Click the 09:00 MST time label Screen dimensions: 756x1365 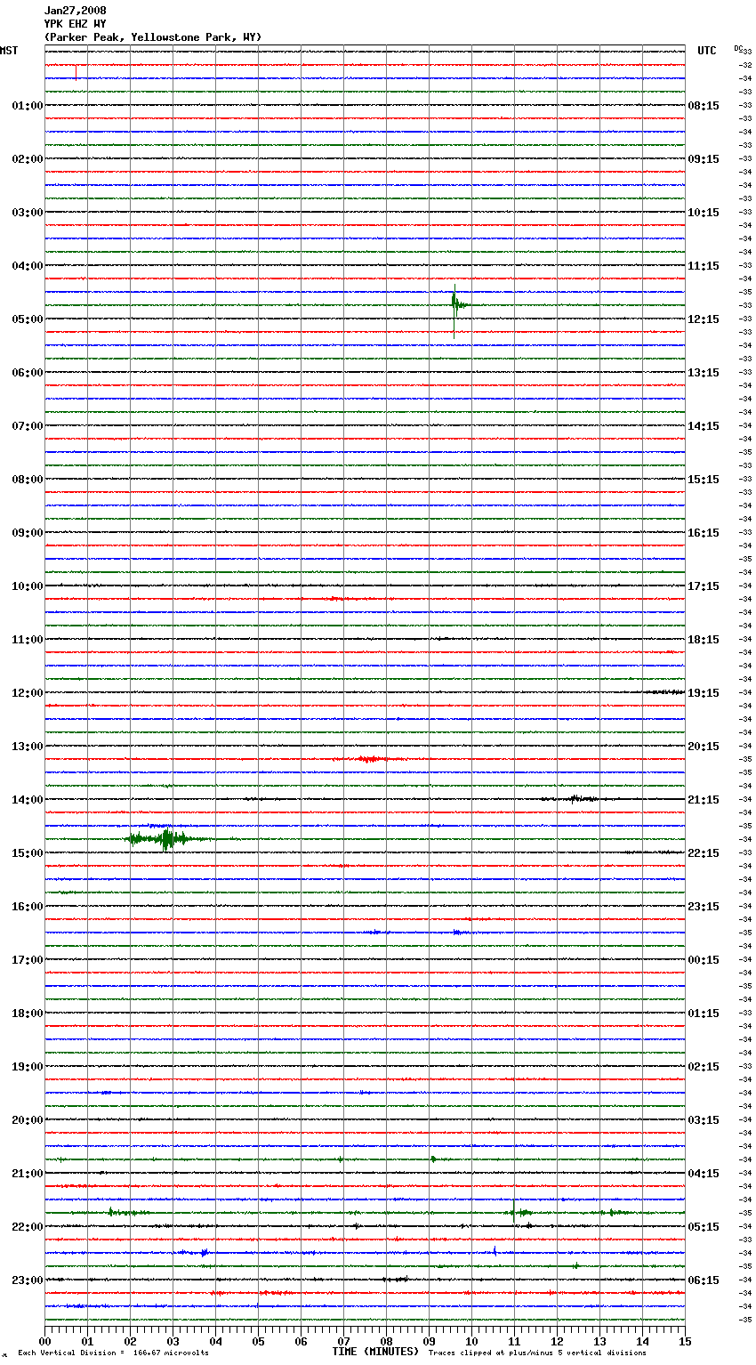(x=28, y=533)
